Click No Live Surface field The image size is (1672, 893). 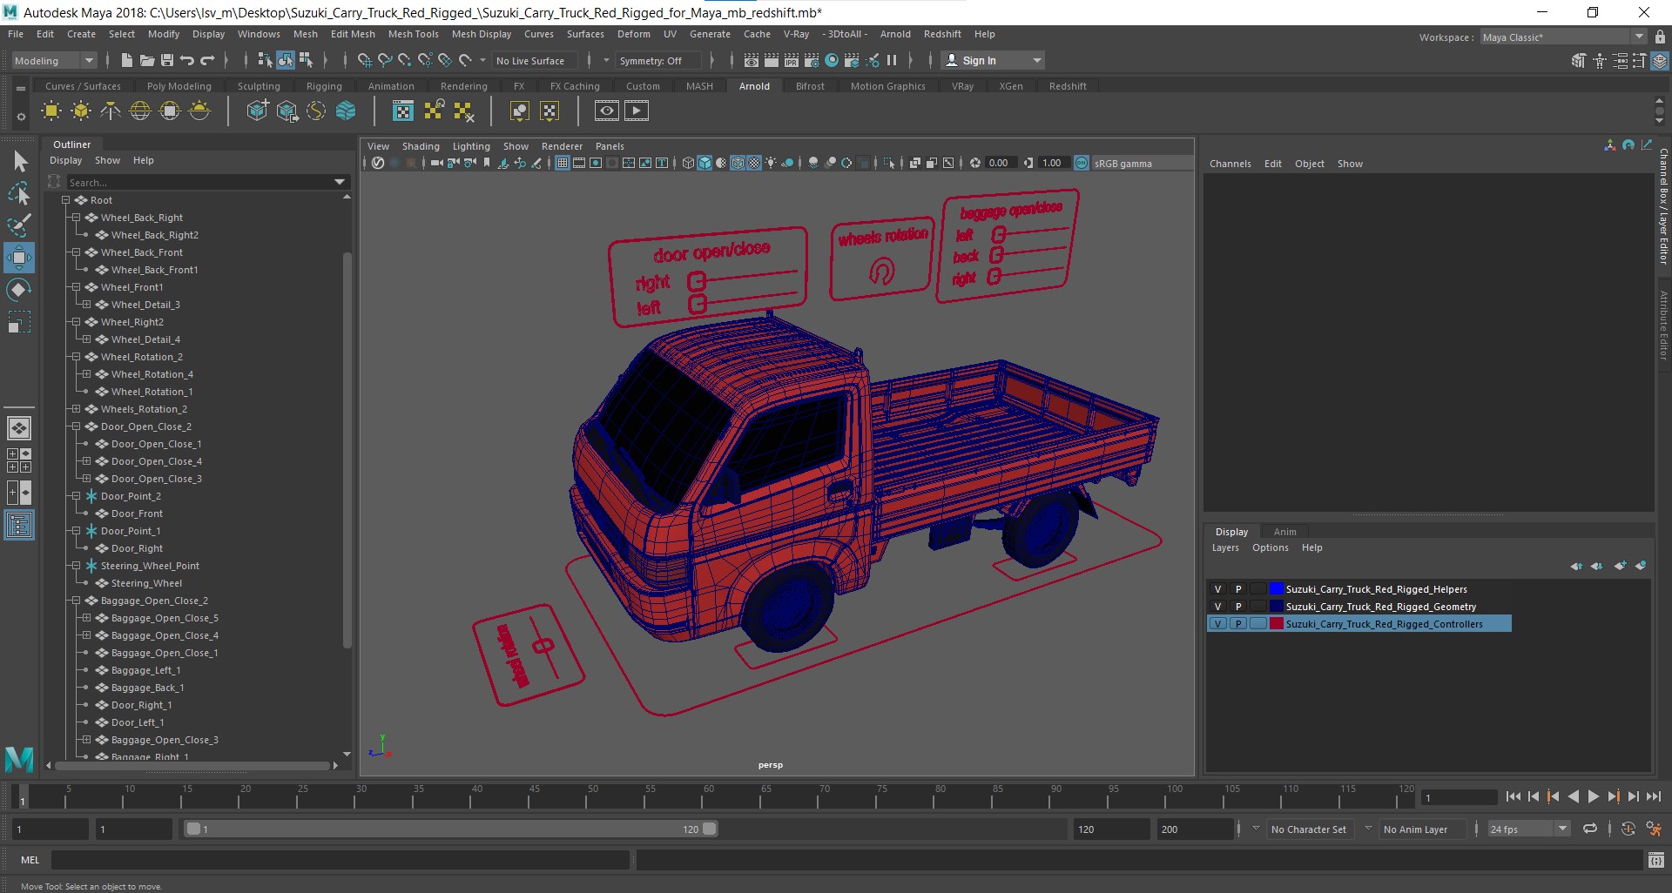(536, 60)
